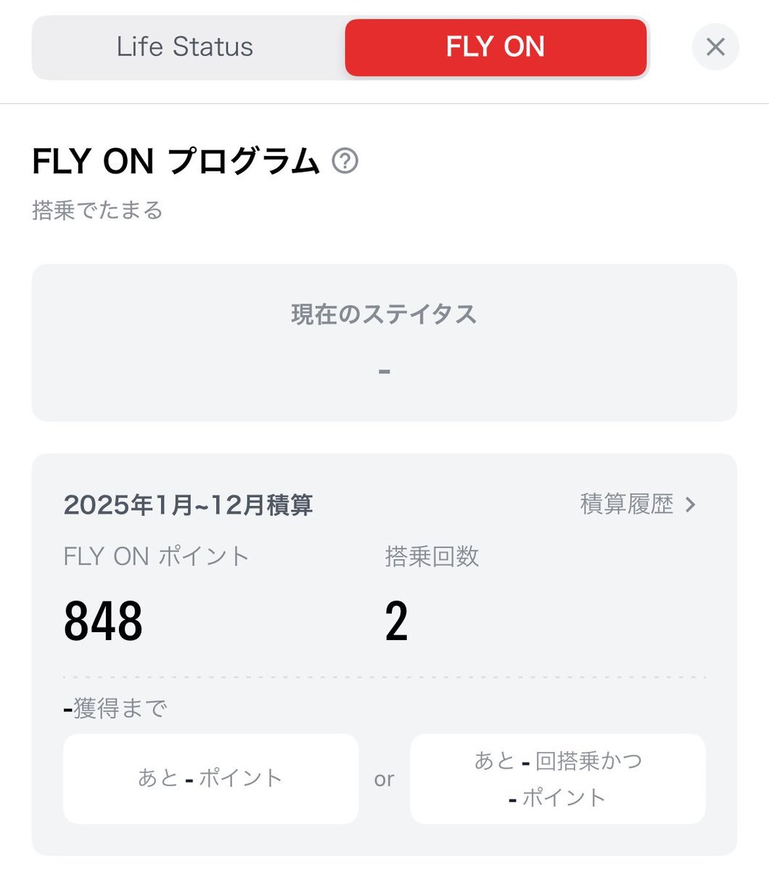
Task: Close the status panel with the X icon
Action: [715, 47]
